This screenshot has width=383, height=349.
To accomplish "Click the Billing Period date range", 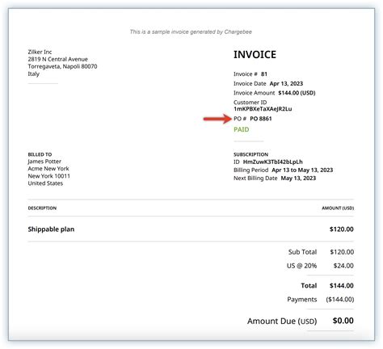I will click(302, 170).
